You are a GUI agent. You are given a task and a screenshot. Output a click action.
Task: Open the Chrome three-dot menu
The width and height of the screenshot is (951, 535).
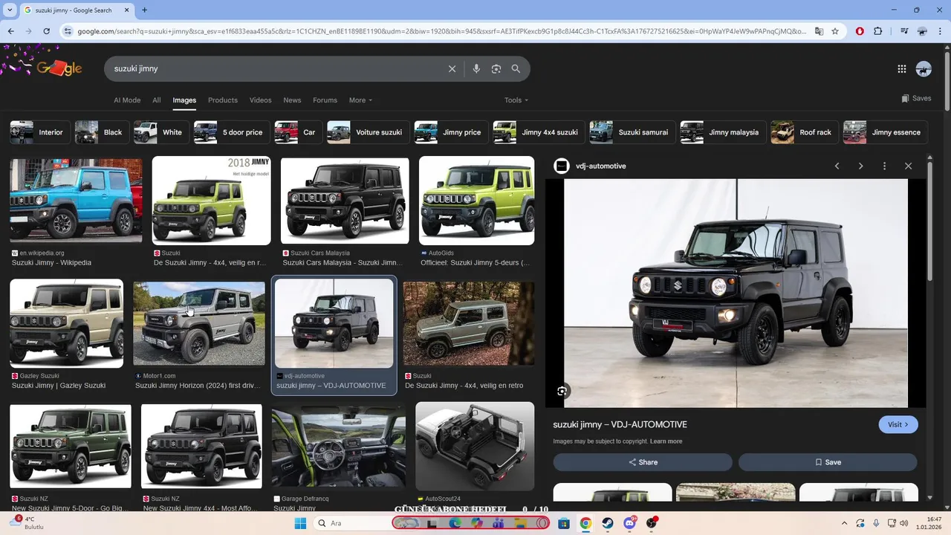940,31
